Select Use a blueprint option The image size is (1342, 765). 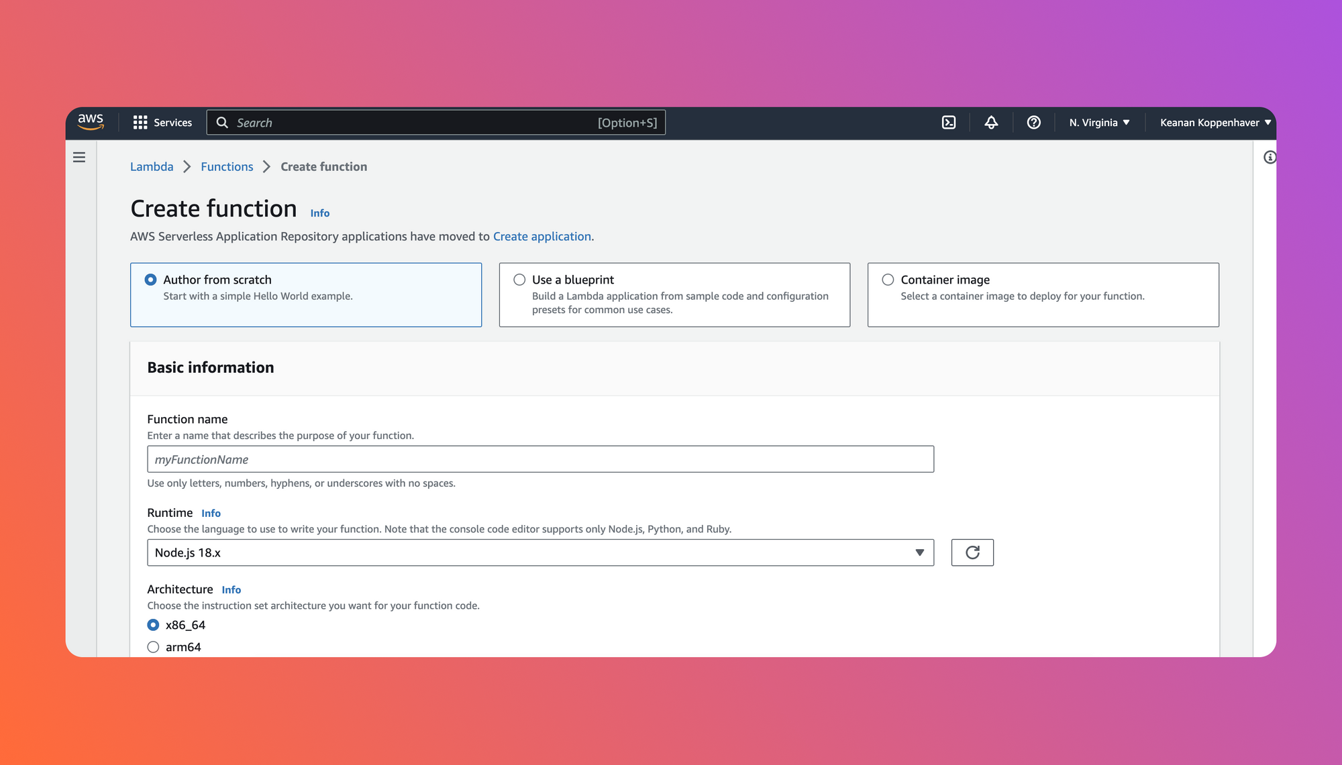674,295
